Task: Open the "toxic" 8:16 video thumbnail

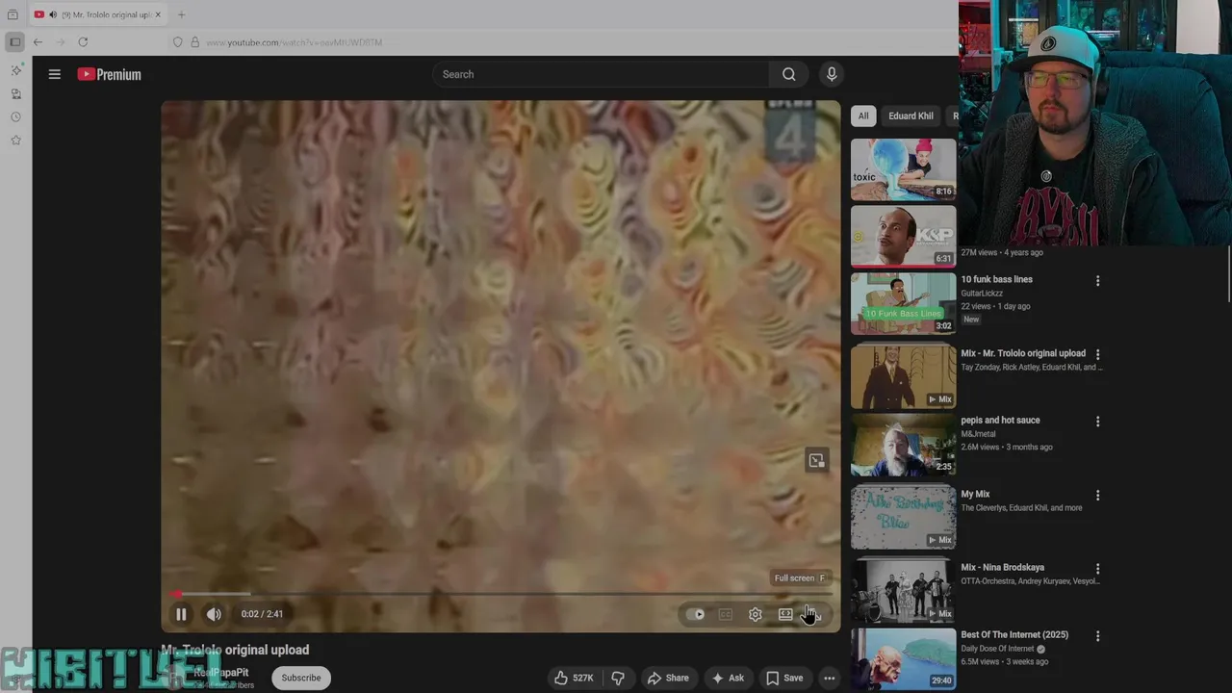Action: coord(903,169)
